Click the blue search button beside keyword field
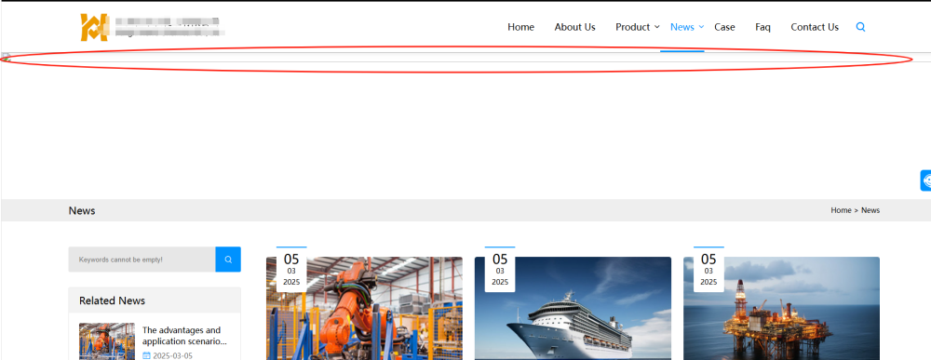Viewport: 931px width, 360px height. click(228, 260)
